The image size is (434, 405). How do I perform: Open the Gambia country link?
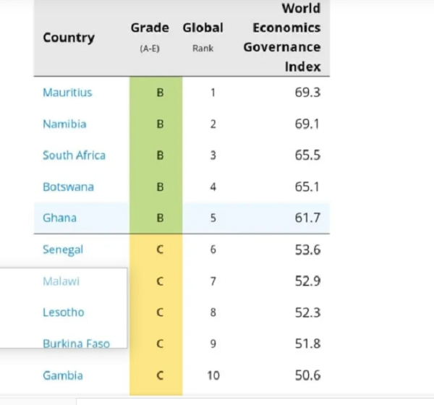(62, 375)
